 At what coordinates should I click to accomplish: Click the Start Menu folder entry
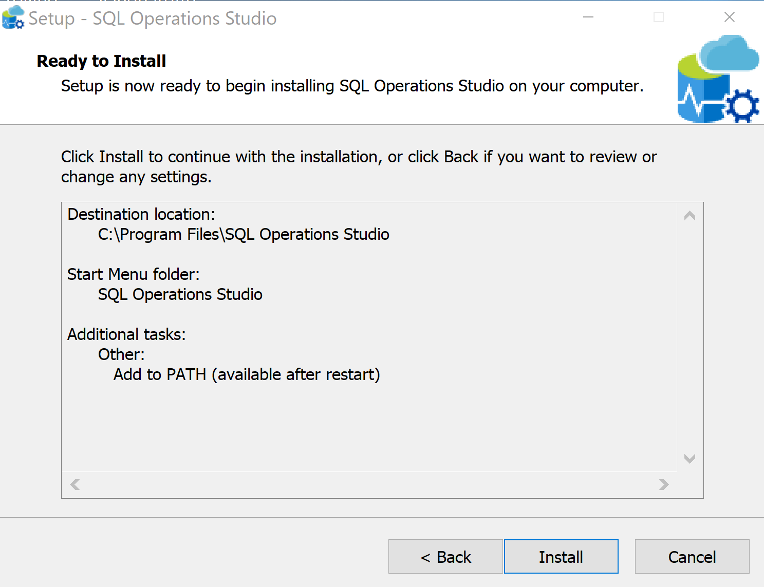coord(180,294)
